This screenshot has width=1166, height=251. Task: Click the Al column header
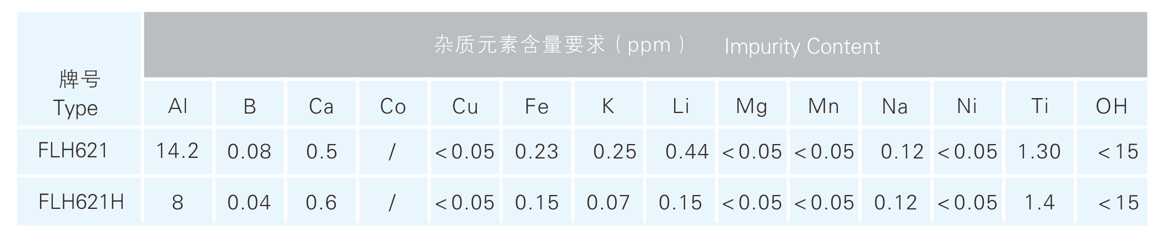tap(178, 106)
